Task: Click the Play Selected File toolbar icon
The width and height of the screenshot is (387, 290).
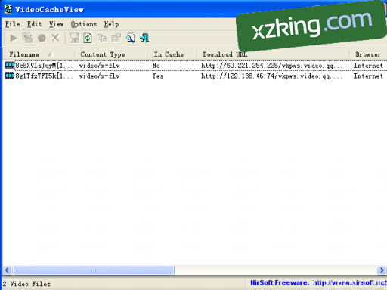Action: coord(14,39)
